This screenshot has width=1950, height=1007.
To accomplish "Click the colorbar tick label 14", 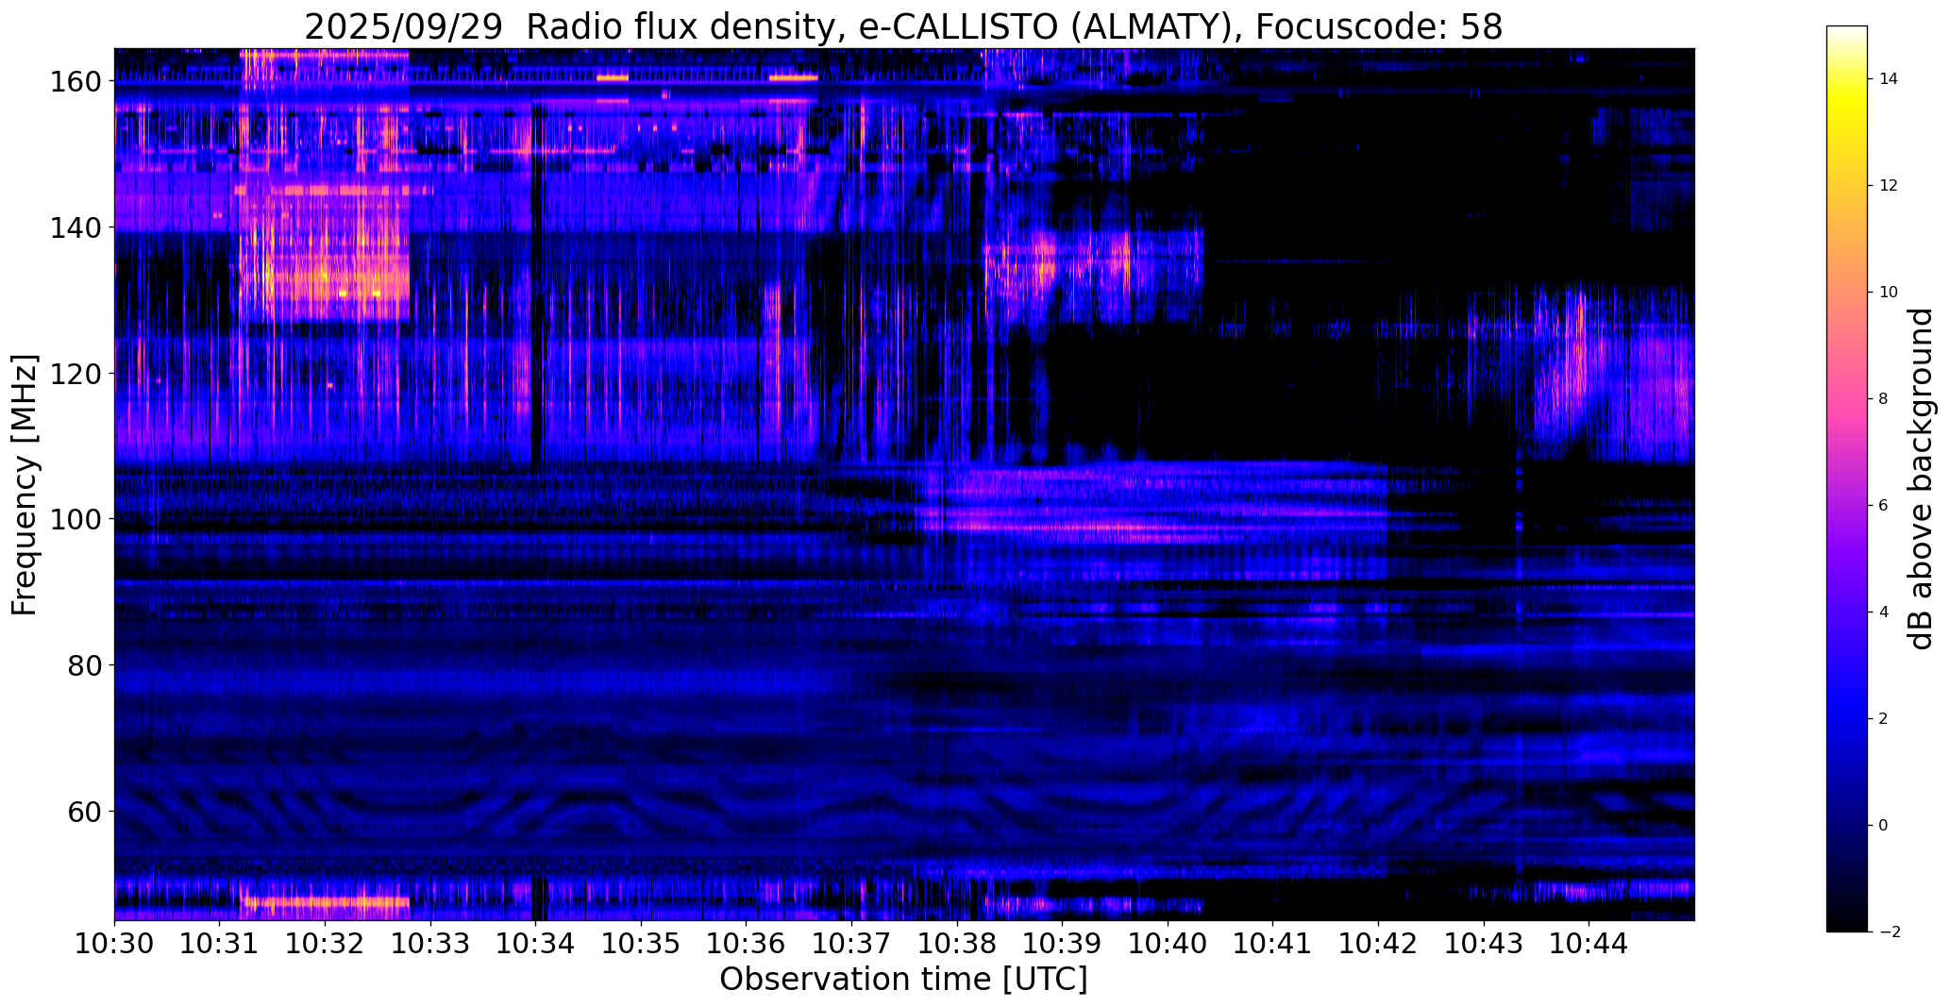I will (1889, 79).
